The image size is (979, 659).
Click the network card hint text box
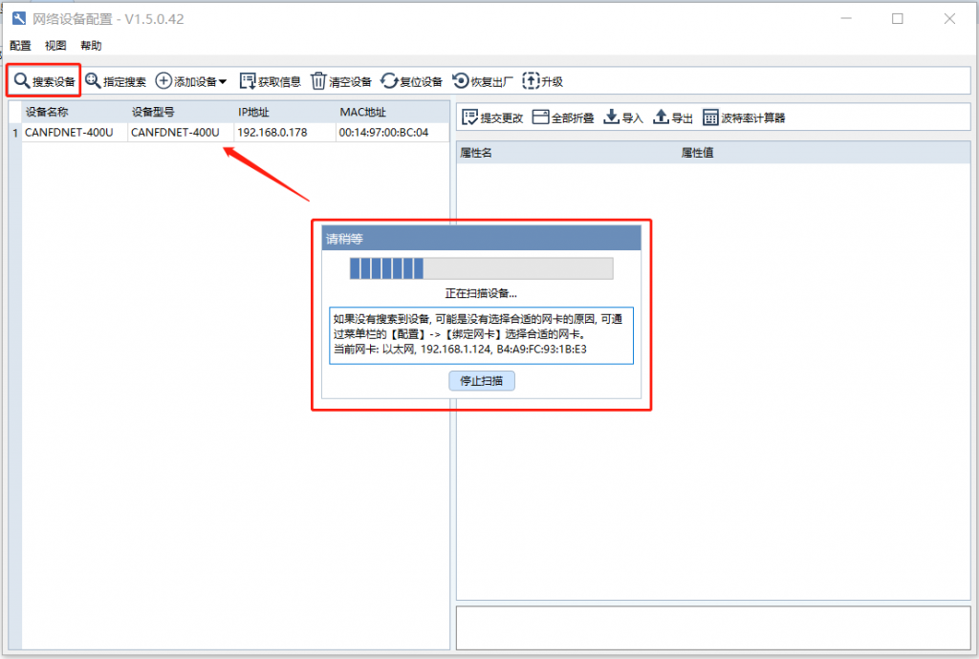(482, 335)
